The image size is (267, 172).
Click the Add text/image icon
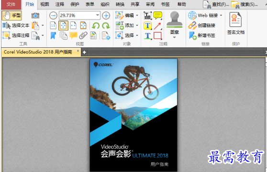coord(120,25)
